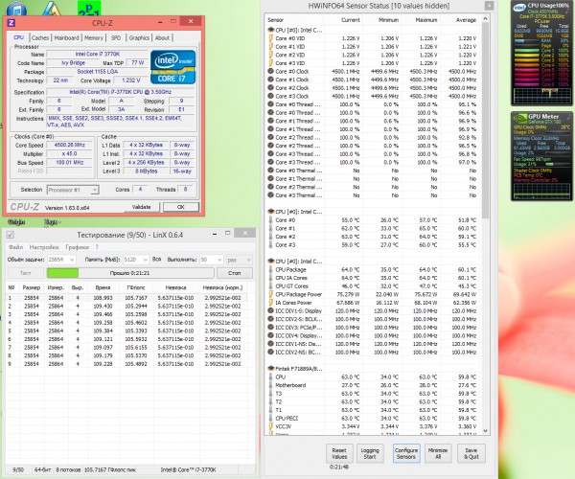The height and width of the screenshot is (479, 575).
Task: Click the Время column header in LinX
Action: point(103,287)
